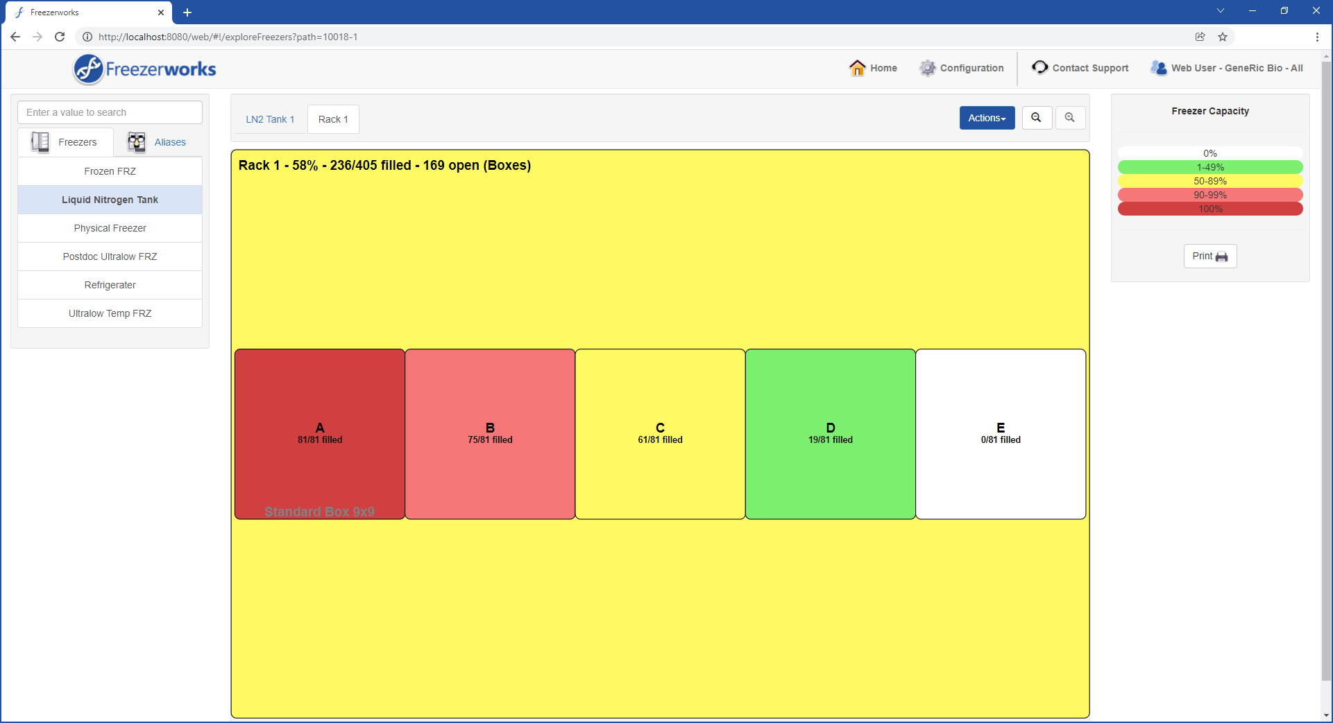Viewport: 1333px width, 723px height.
Task: Open the Configuration gear icon
Action: (928, 68)
